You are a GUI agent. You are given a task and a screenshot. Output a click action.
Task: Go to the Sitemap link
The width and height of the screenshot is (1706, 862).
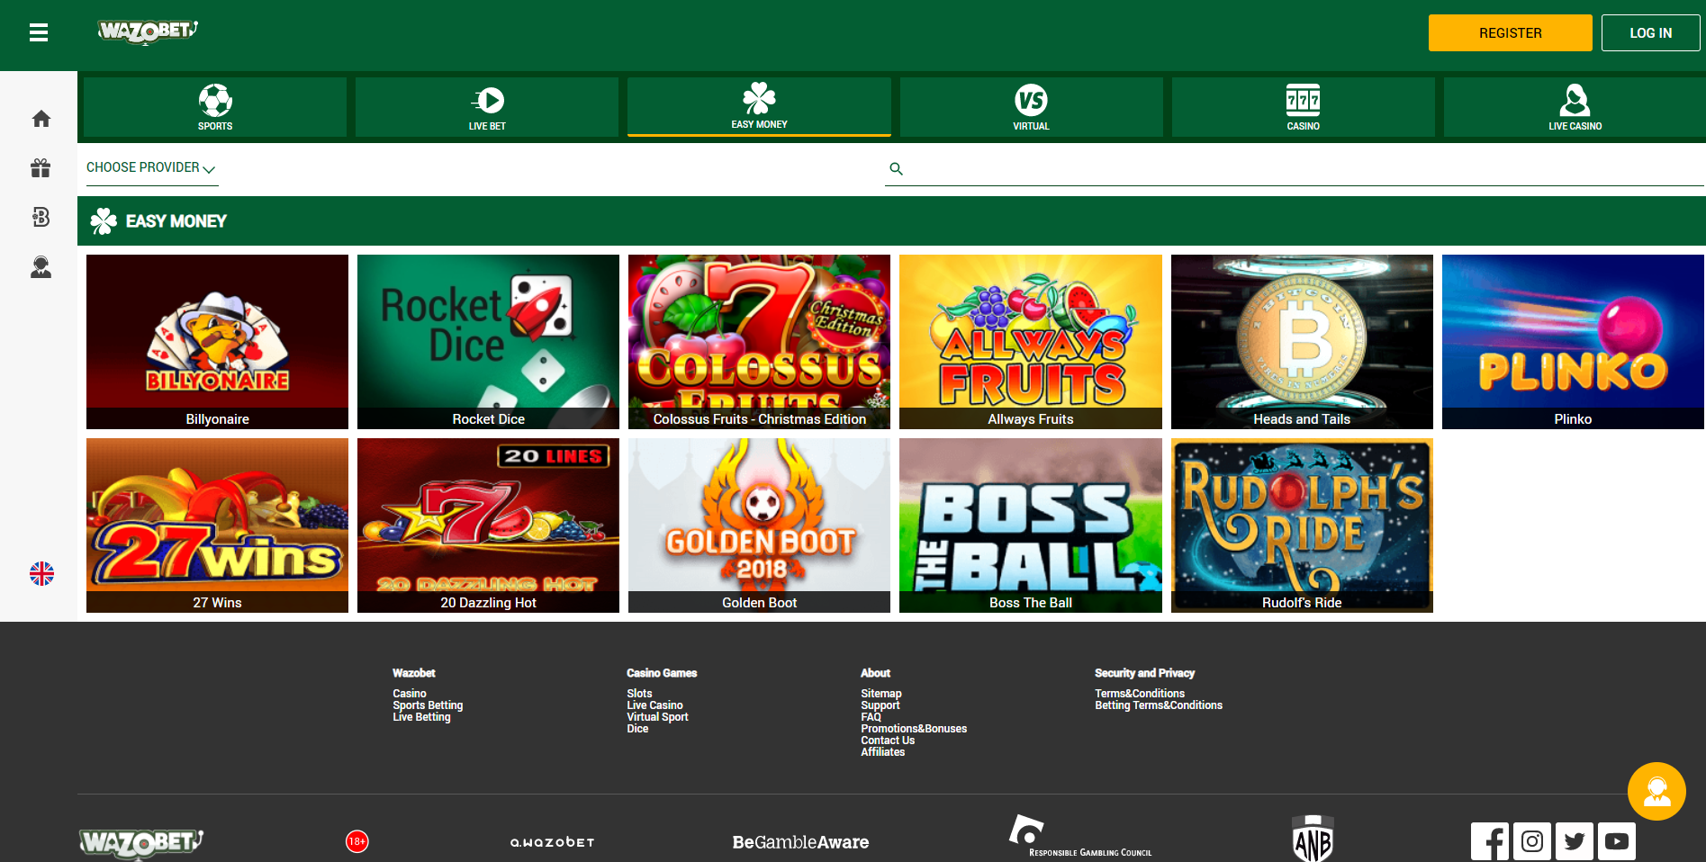(x=881, y=694)
